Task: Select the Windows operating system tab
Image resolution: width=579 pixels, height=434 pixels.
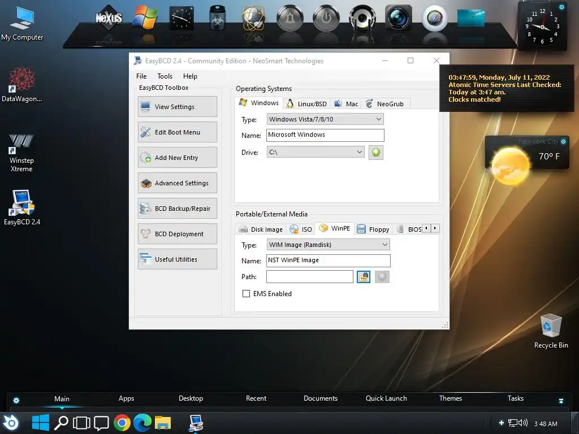Action: 259,103
